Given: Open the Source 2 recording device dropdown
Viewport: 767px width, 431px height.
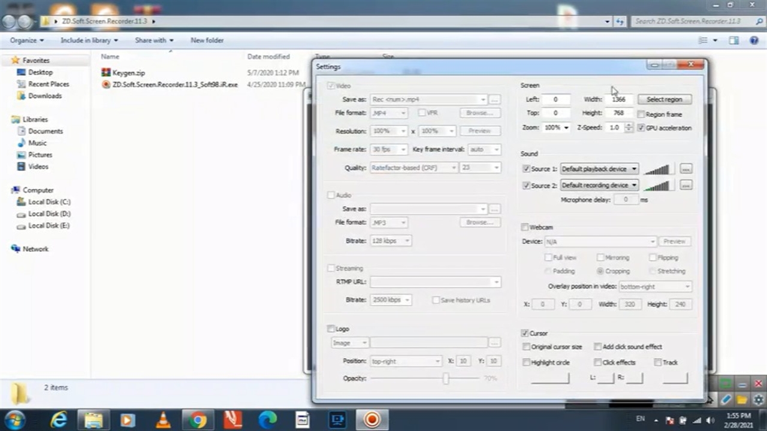Looking at the screenshot, I should click(633, 186).
